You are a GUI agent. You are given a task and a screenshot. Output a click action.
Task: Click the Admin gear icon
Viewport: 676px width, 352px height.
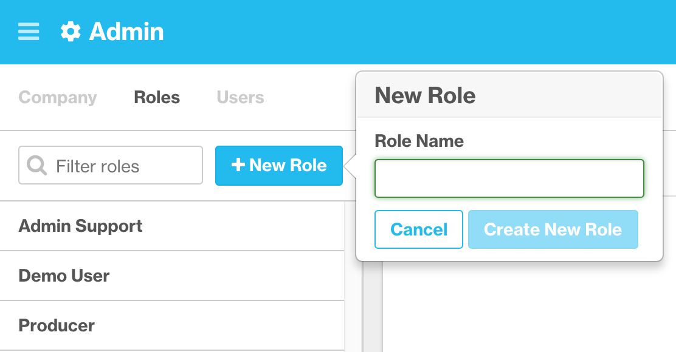pyautogui.click(x=71, y=32)
